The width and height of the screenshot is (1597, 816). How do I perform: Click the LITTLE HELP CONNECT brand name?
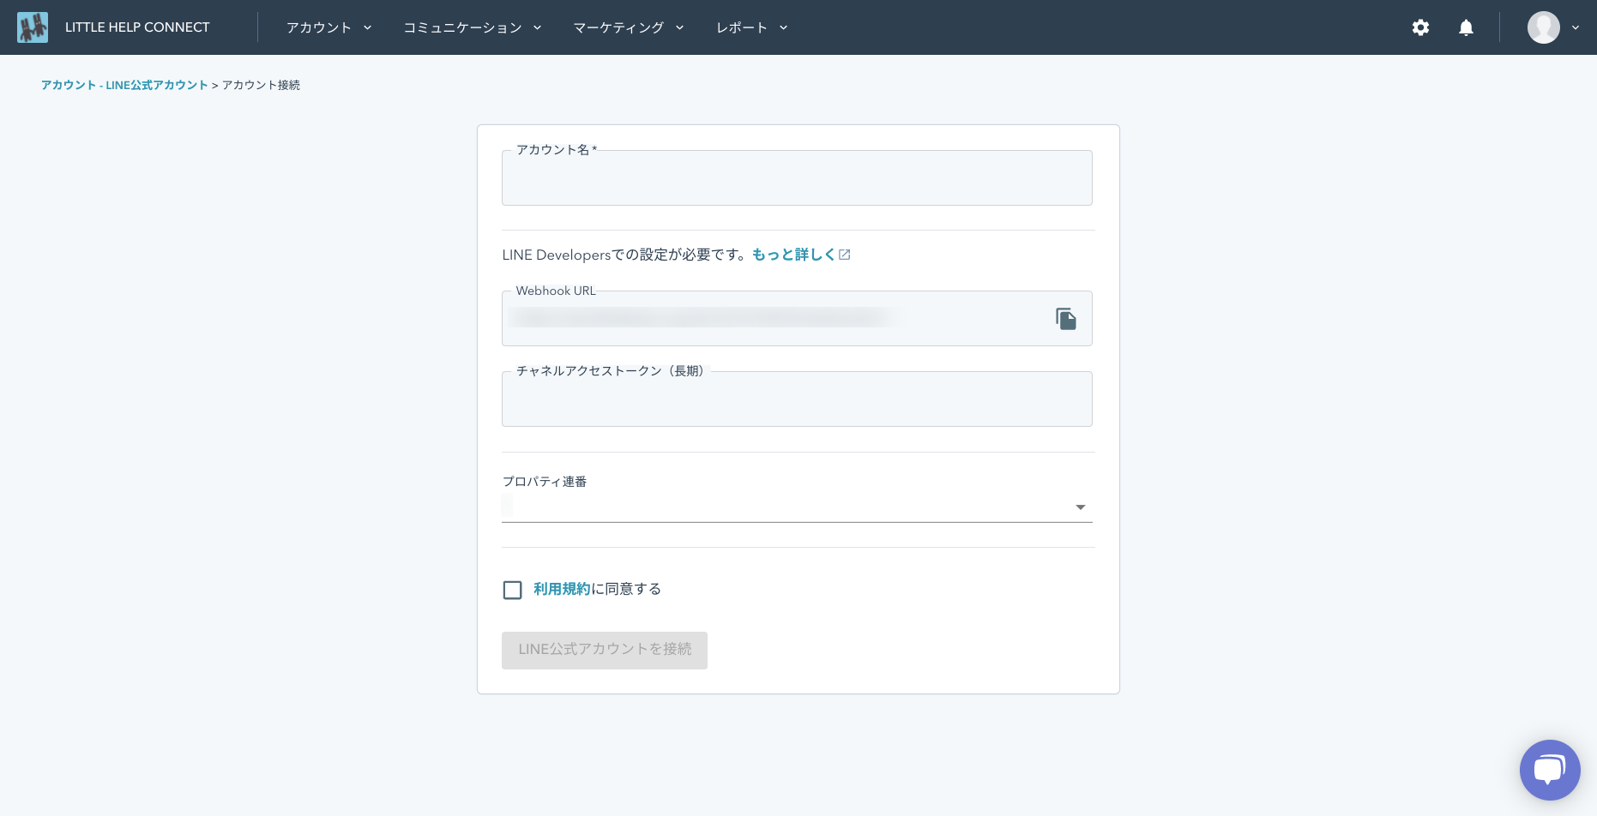[x=137, y=27]
